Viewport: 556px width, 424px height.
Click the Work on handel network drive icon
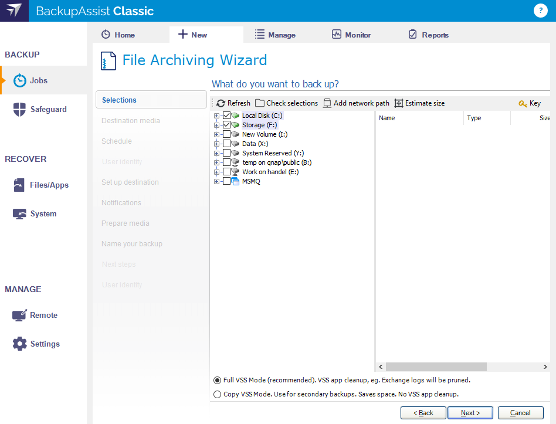click(x=235, y=172)
